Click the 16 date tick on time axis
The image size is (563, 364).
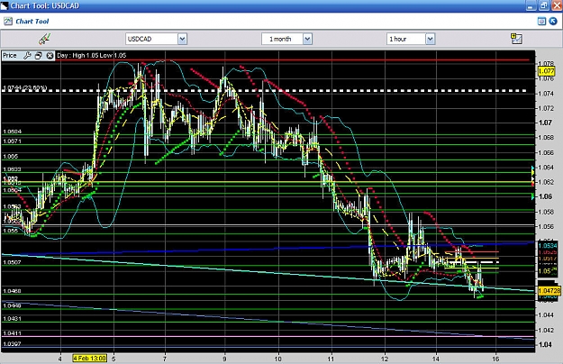[495, 359]
